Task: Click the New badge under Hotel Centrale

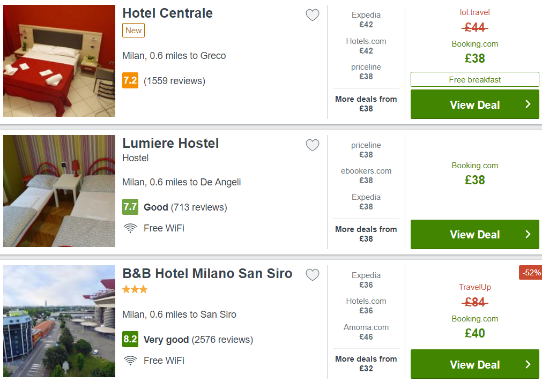Action: coord(133,31)
